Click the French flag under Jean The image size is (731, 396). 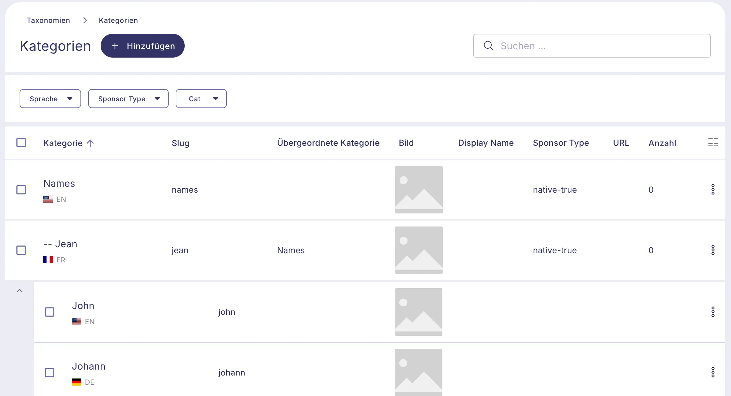[x=48, y=260]
